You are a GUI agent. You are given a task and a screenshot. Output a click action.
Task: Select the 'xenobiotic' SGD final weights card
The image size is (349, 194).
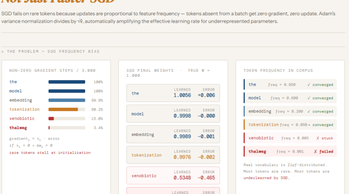(x=173, y=176)
